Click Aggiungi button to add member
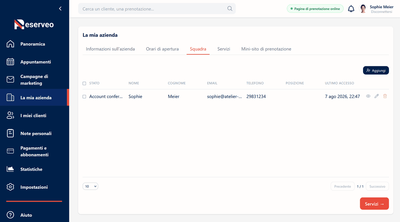Screen dimensions: 400x222 tap(376, 70)
